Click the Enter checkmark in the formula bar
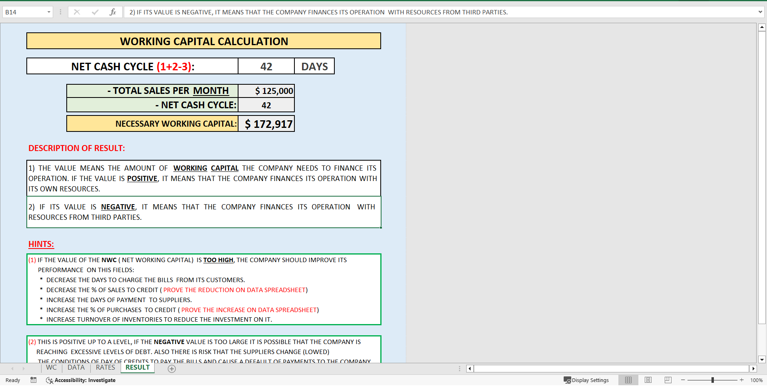Screen dimensions: 767x386 coord(95,12)
